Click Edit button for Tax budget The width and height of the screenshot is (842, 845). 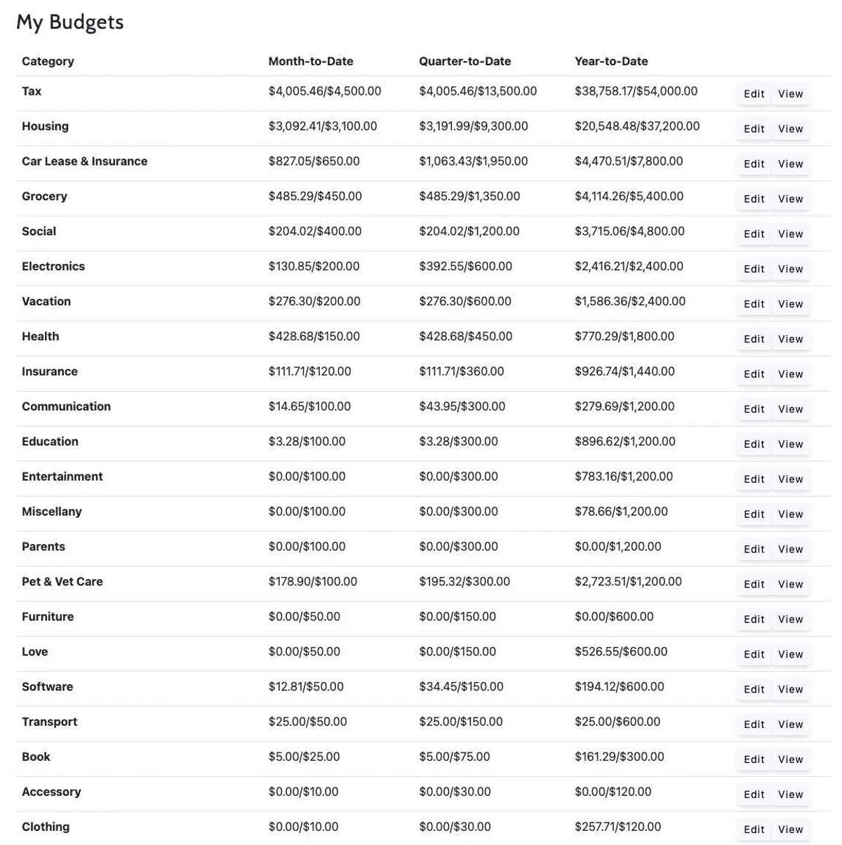754,93
